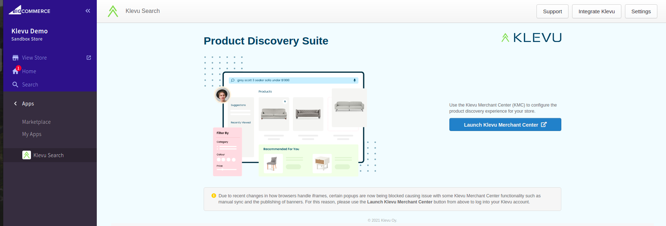Click the iframe popup warning notice text

pyautogui.click(x=380, y=199)
